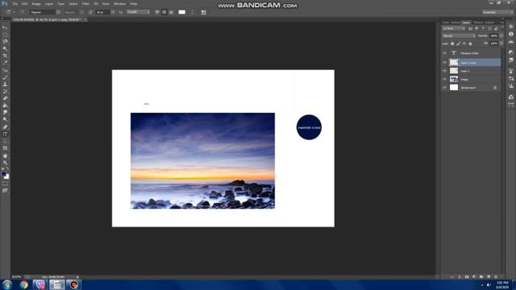Toggle Background layer visibility
This screenshot has height=290, width=516.
coord(444,88)
